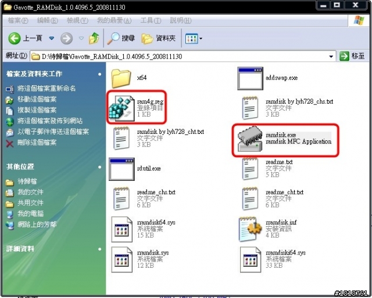Screen dimensions: 372x298
Task: Open the address bar dropdown arrow
Action: click(x=331, y=57)
